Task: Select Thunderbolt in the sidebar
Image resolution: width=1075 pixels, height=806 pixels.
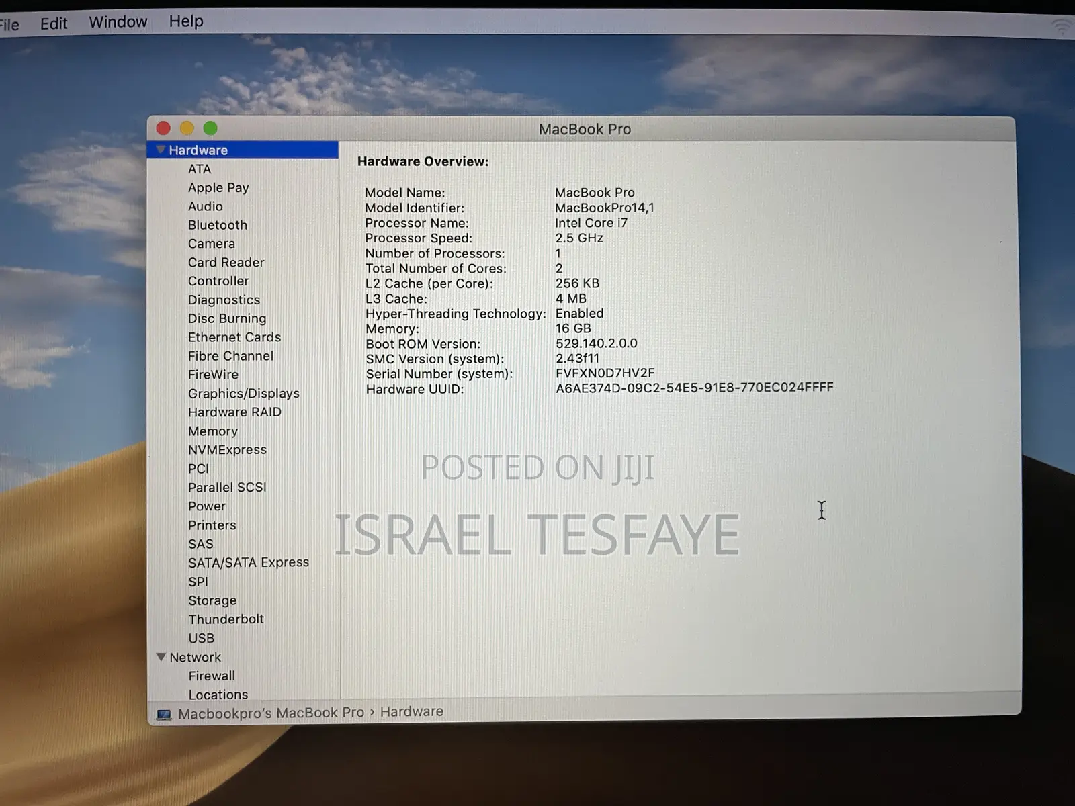Action: click(226, 619)
